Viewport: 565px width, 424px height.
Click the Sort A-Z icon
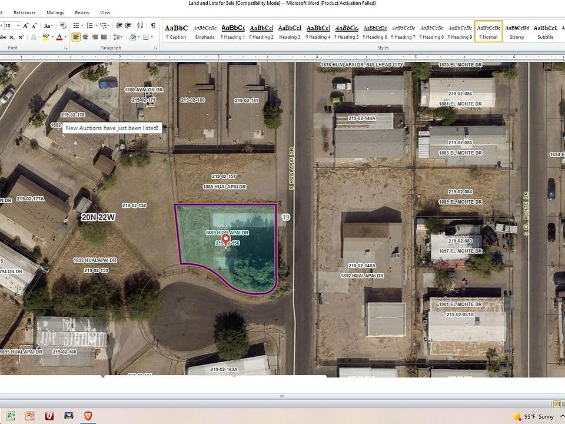coord(140,25)
